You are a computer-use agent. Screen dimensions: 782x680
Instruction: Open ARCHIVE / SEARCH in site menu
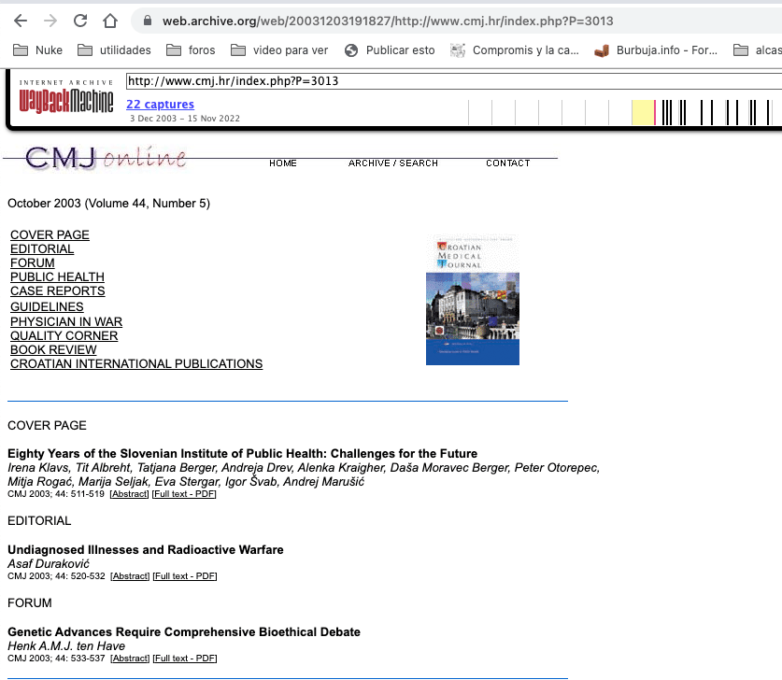coord(392,163)
